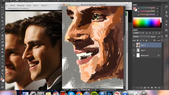Image resolution: width=169 pixels, height=95 pixels.
Task: Toggle lock transparent pixels
Action: coord(138,40)
